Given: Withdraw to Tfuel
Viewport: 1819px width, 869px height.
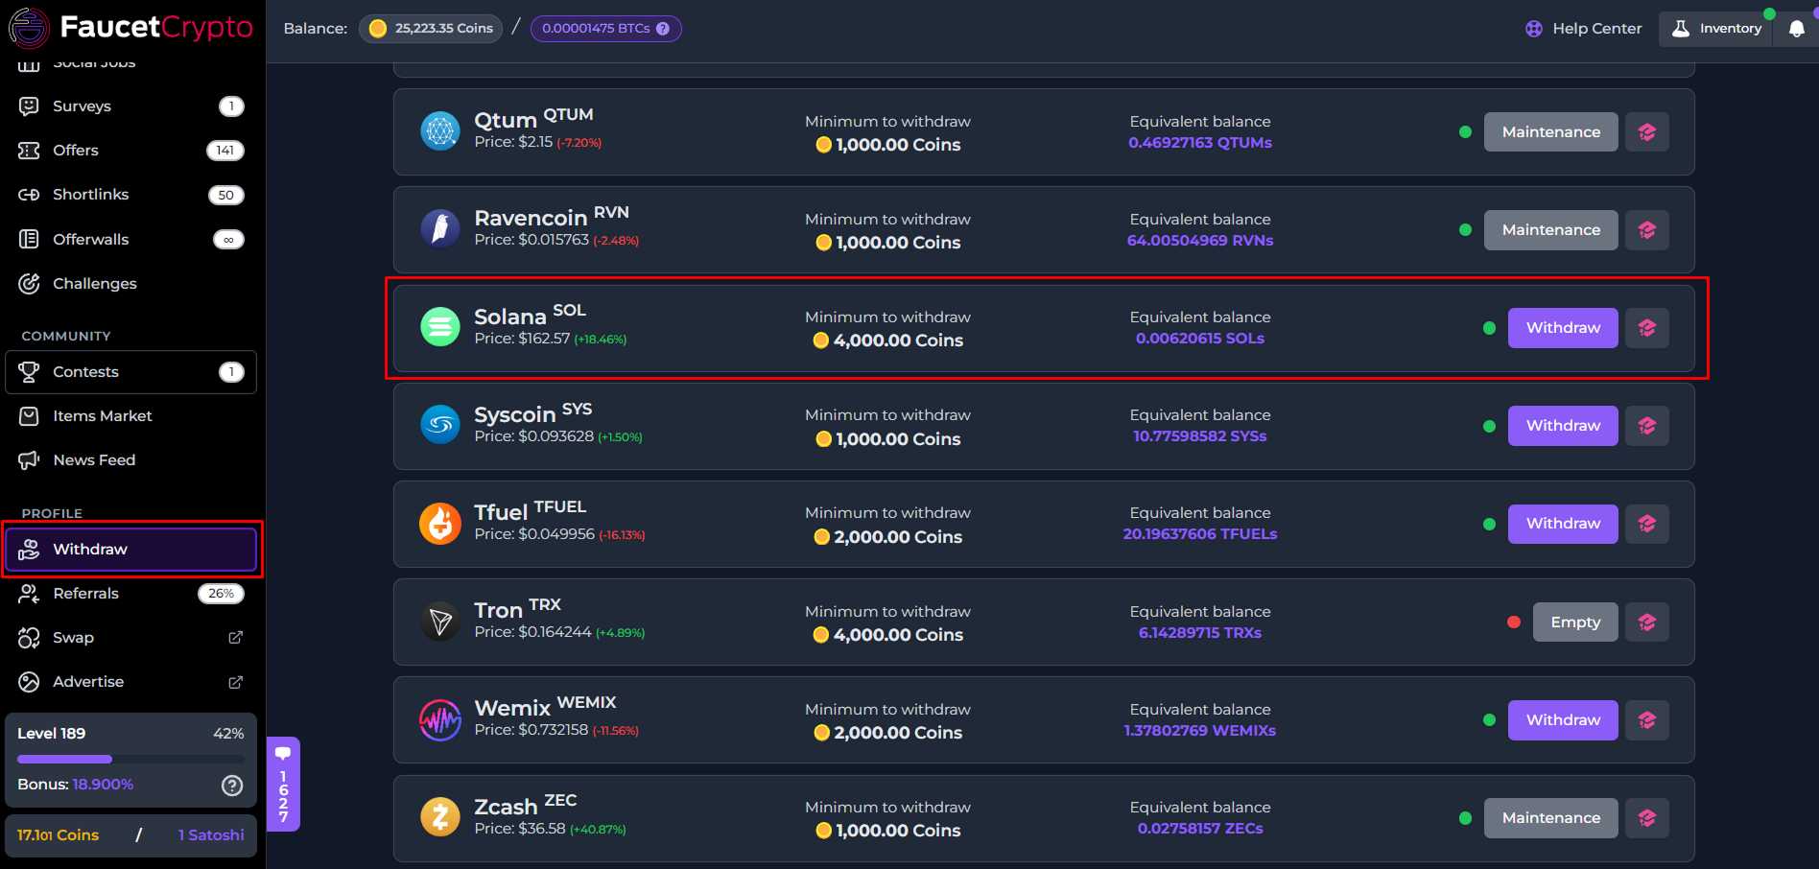Looking at the screenshot, I should [x=1563, y=524].
